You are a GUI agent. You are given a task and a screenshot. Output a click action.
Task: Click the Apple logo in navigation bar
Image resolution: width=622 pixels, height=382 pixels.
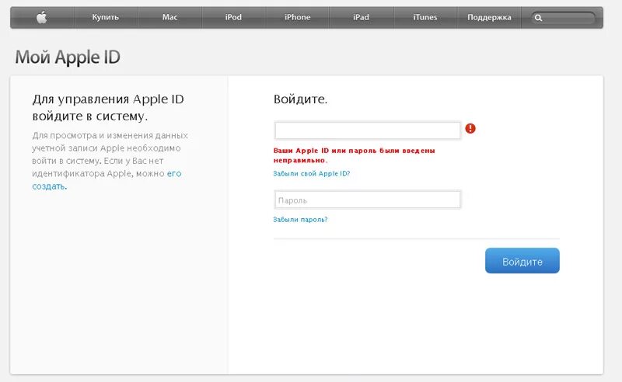coord(42,17)
